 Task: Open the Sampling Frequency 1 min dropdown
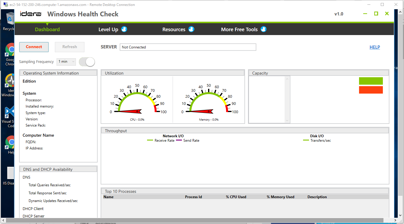[x=66, y=62]
